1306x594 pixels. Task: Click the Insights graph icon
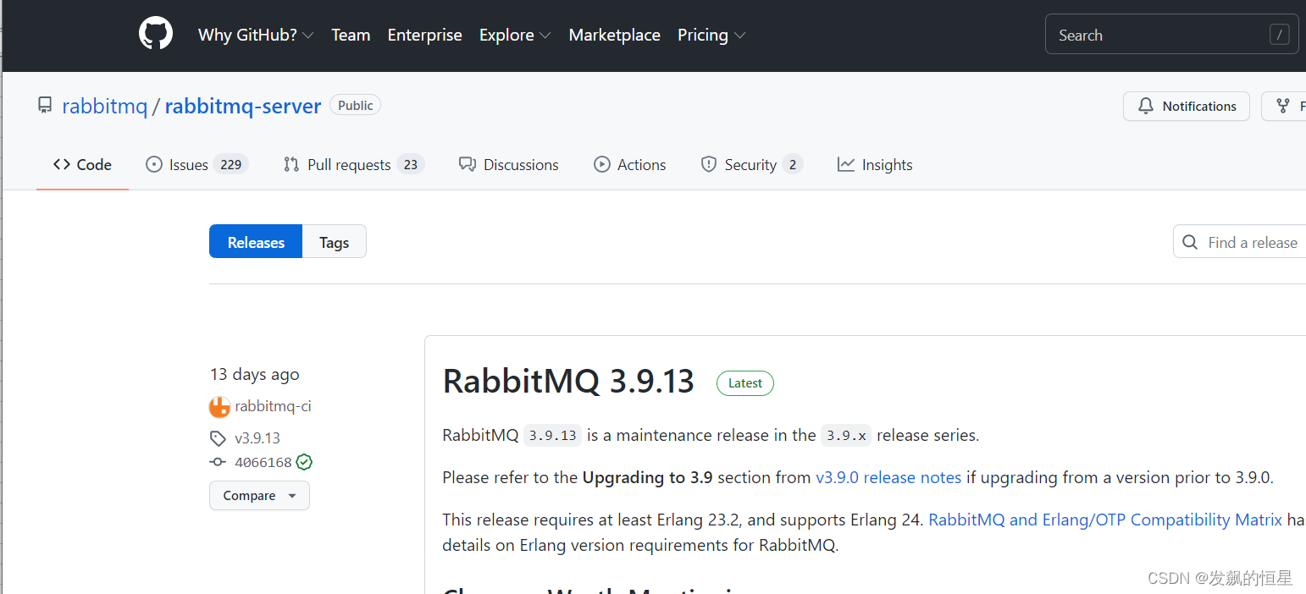pos(846,165)
